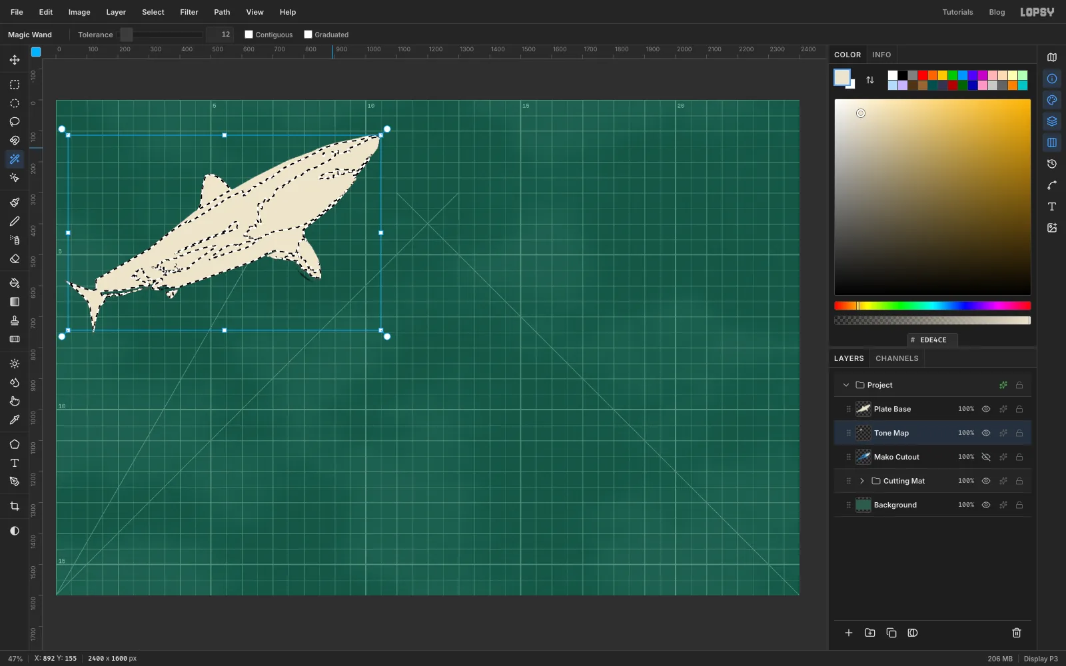Collapse the Project group
The height and width of the screenshot is (666, 1066).
846,385
